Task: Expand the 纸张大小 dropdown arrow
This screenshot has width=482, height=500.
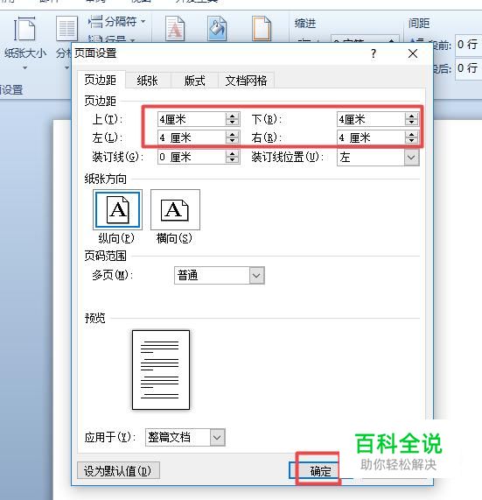Action: (24, 67)
